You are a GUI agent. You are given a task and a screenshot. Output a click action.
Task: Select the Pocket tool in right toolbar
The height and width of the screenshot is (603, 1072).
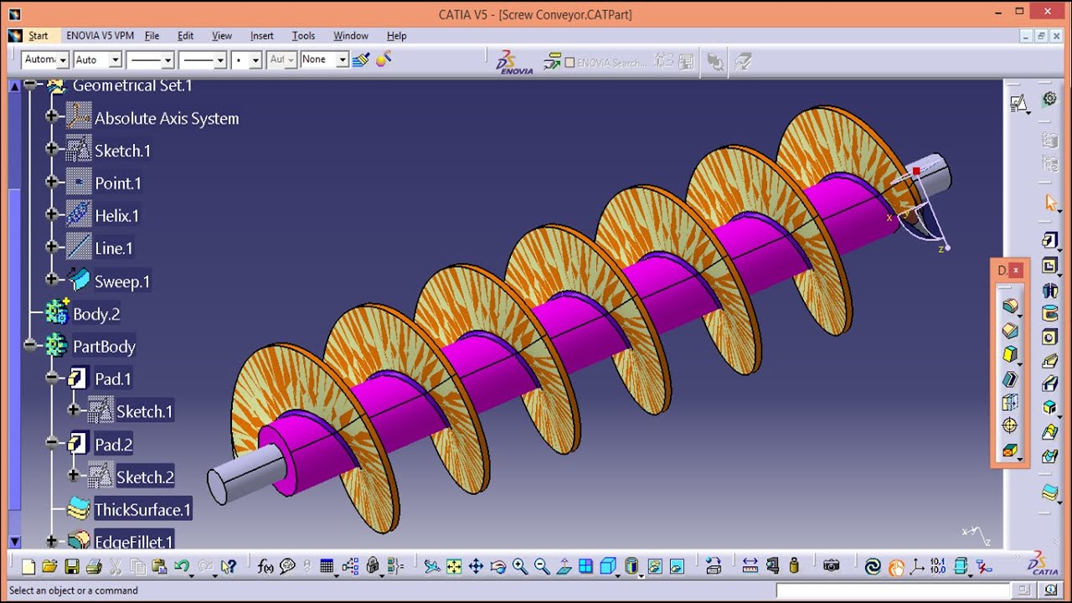[x=1049, y=265]
